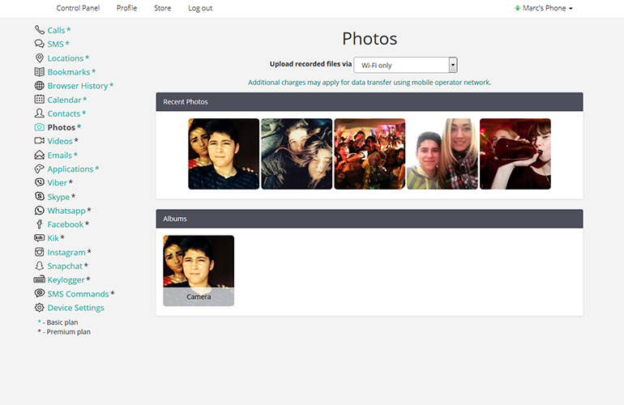Click the "Basic plan" legend text
The image size is (624, 405).
[62, 322]
